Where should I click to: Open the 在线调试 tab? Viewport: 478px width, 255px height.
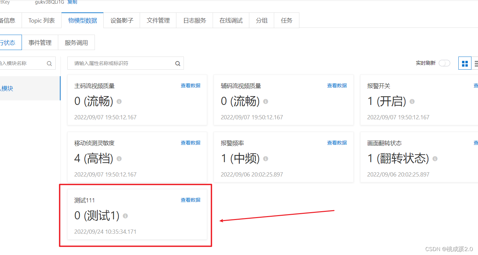pyautogui.click(x=231, y=20)
